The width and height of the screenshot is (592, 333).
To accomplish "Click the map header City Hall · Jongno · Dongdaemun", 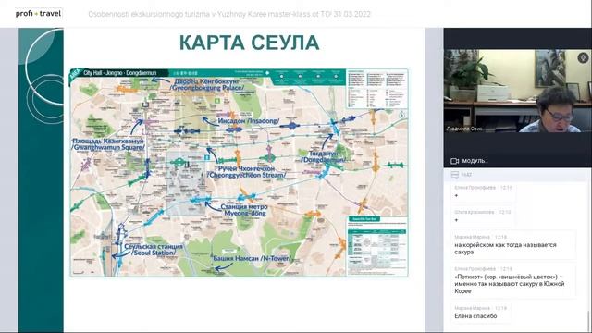I will tap(120, 73).
